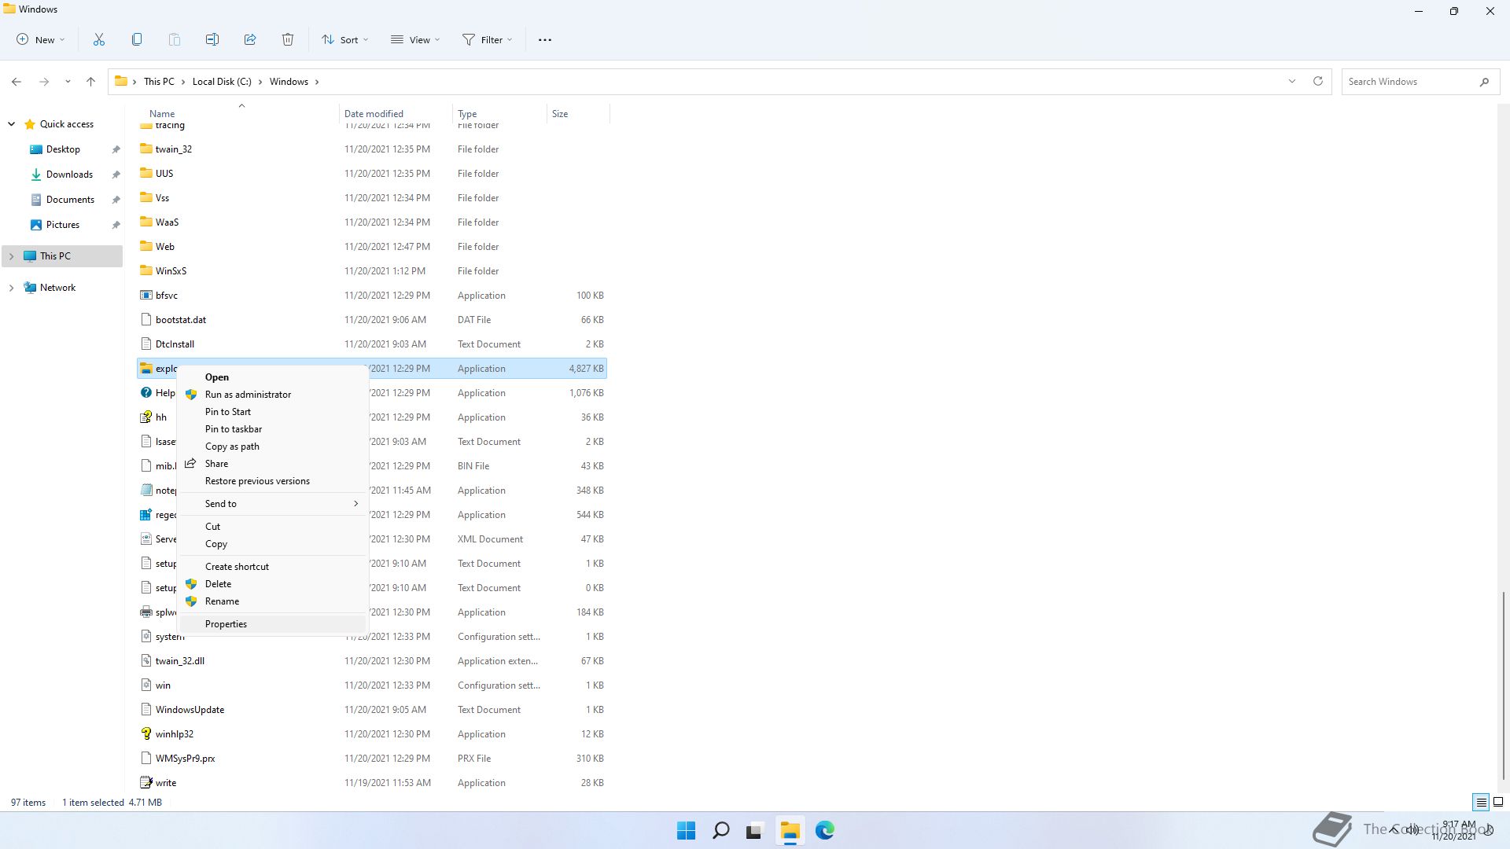Open the Windows Start menu
This screenshot has width=1510, height=849.
pyautogui.click(x=686, y=830)
